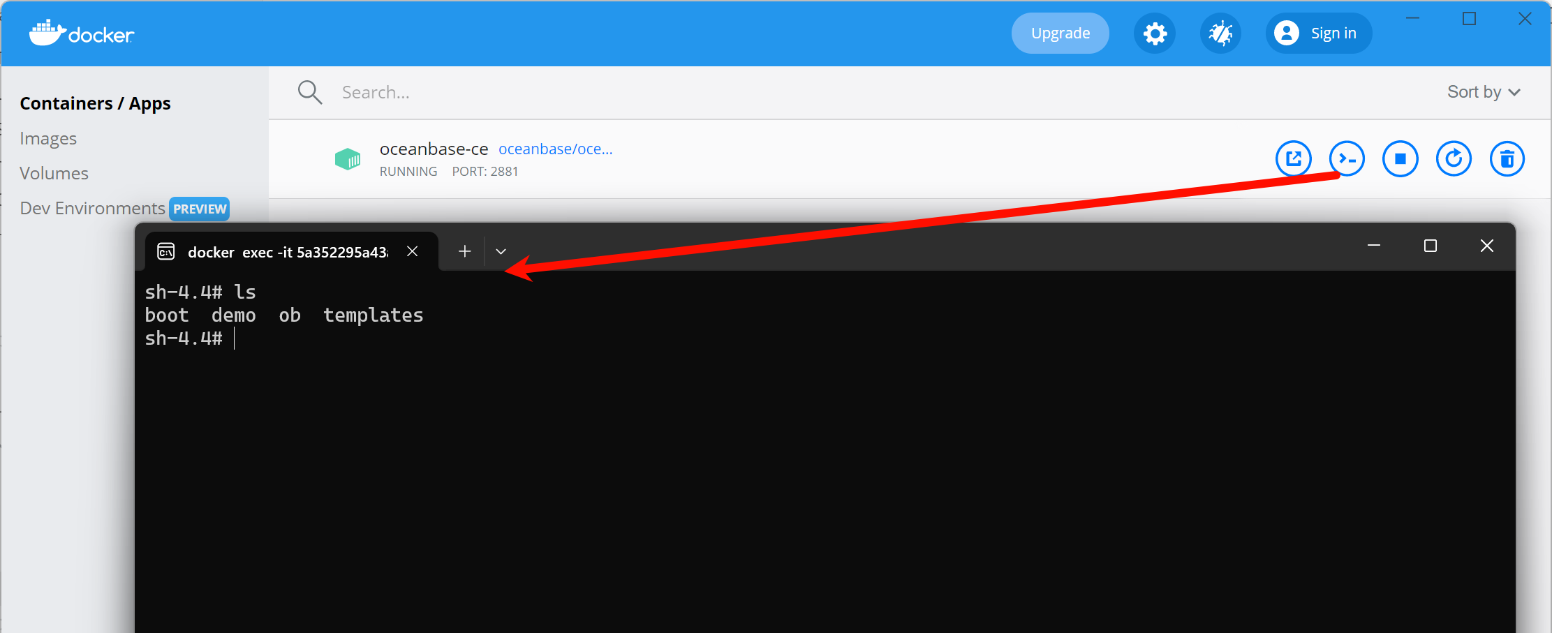Open the troubleshoot bug icon
Viewport: 1552px width, 633px height.
click(1220, 33)
